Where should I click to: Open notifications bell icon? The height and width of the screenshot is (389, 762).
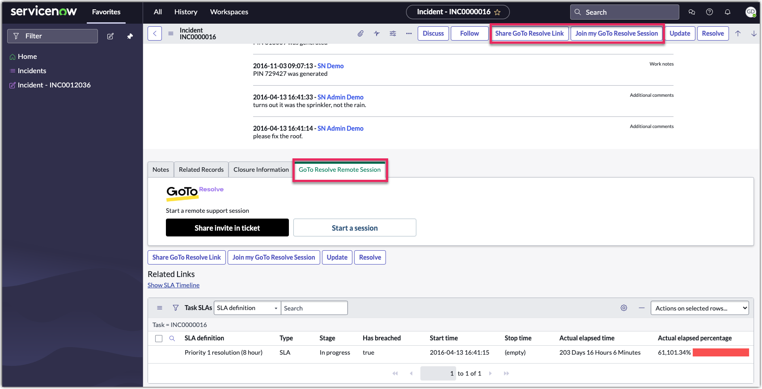pyautogui.click(x=728, y=12)
